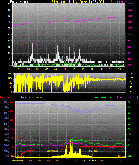Click the 'Forza vento' chart title

19,2
